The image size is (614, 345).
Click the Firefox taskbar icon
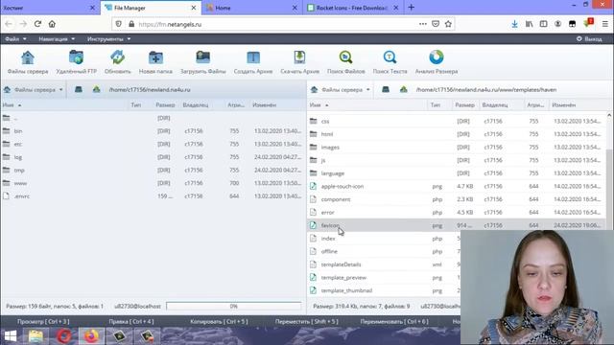point(91,336)
